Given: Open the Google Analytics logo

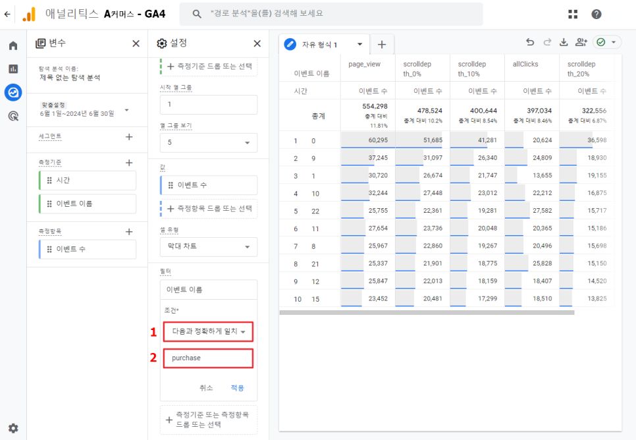Looking at the screenshot, I should click(x=29, y=14).
